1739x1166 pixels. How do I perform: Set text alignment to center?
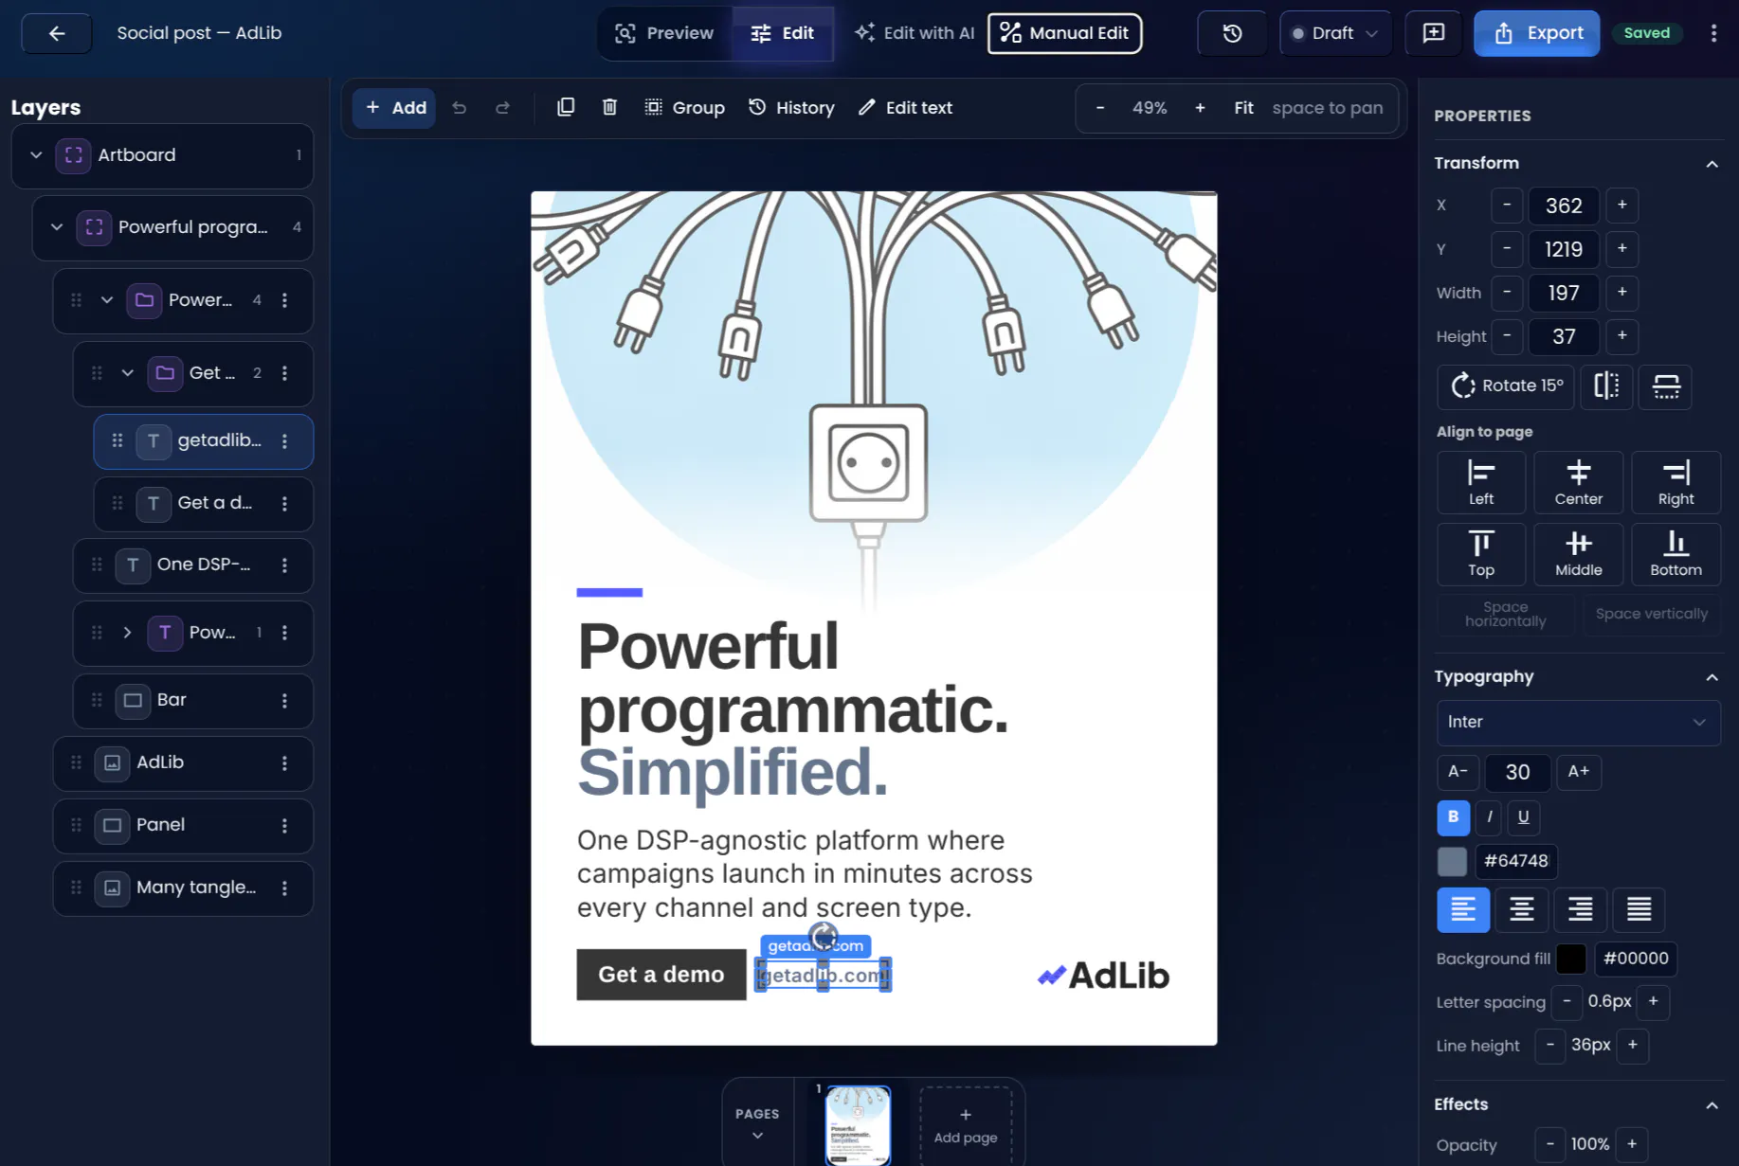point(1522,909)
